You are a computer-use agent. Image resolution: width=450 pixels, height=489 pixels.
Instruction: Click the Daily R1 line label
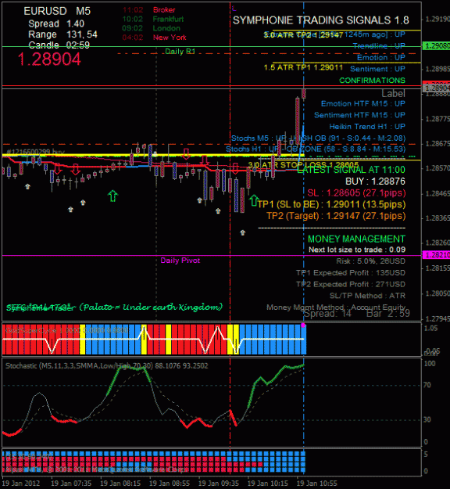coord(180,52)
